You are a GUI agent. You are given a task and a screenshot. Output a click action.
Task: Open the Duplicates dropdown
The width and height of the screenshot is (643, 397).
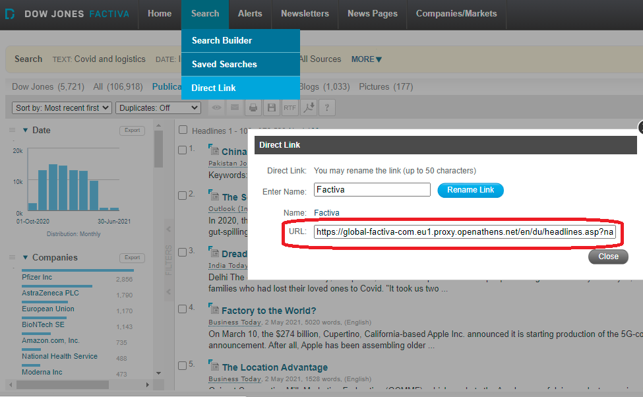click(158, 107)
